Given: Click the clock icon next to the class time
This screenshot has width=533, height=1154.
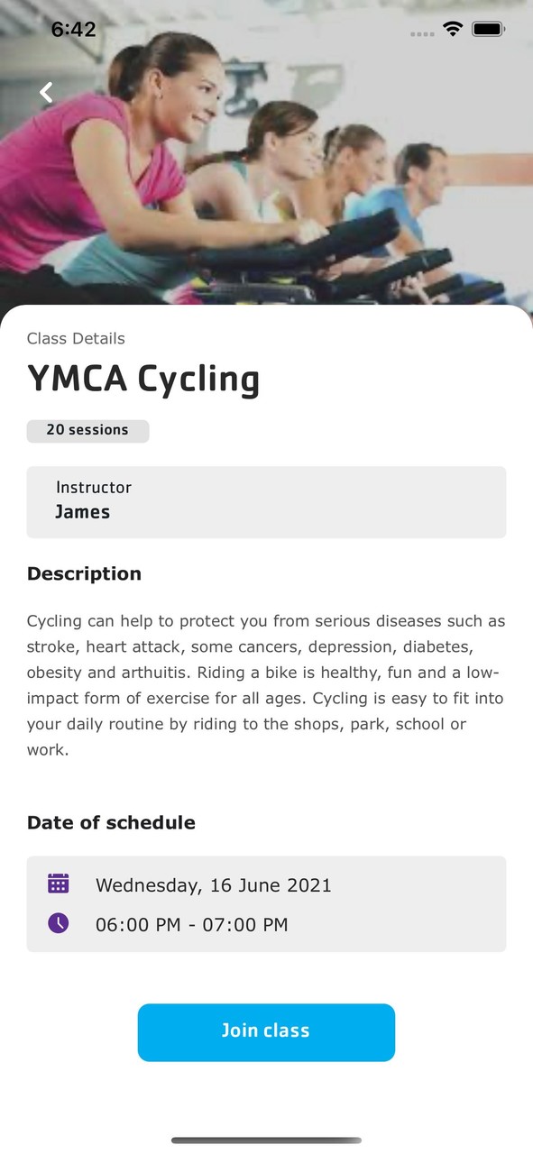Looking at the screenshot, I should tap(58, 923).
